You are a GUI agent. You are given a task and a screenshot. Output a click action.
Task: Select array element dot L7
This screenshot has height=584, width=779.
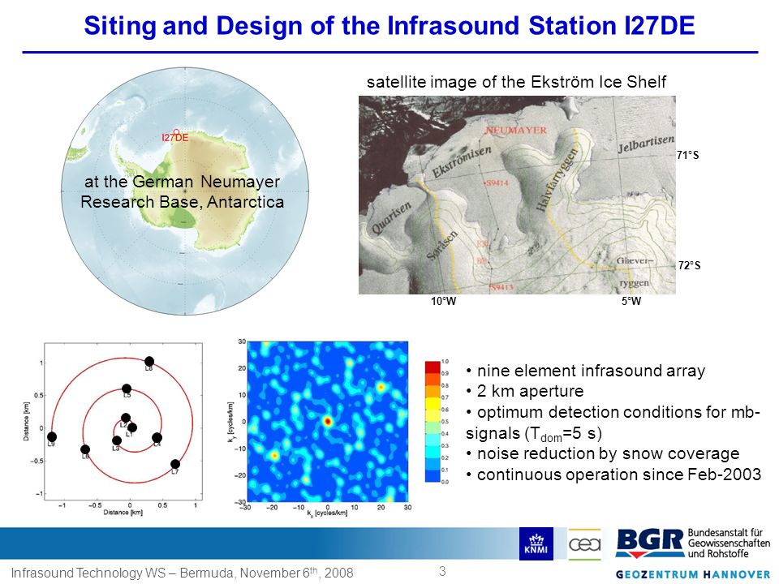pyautogui.click(x=175, y=464)
